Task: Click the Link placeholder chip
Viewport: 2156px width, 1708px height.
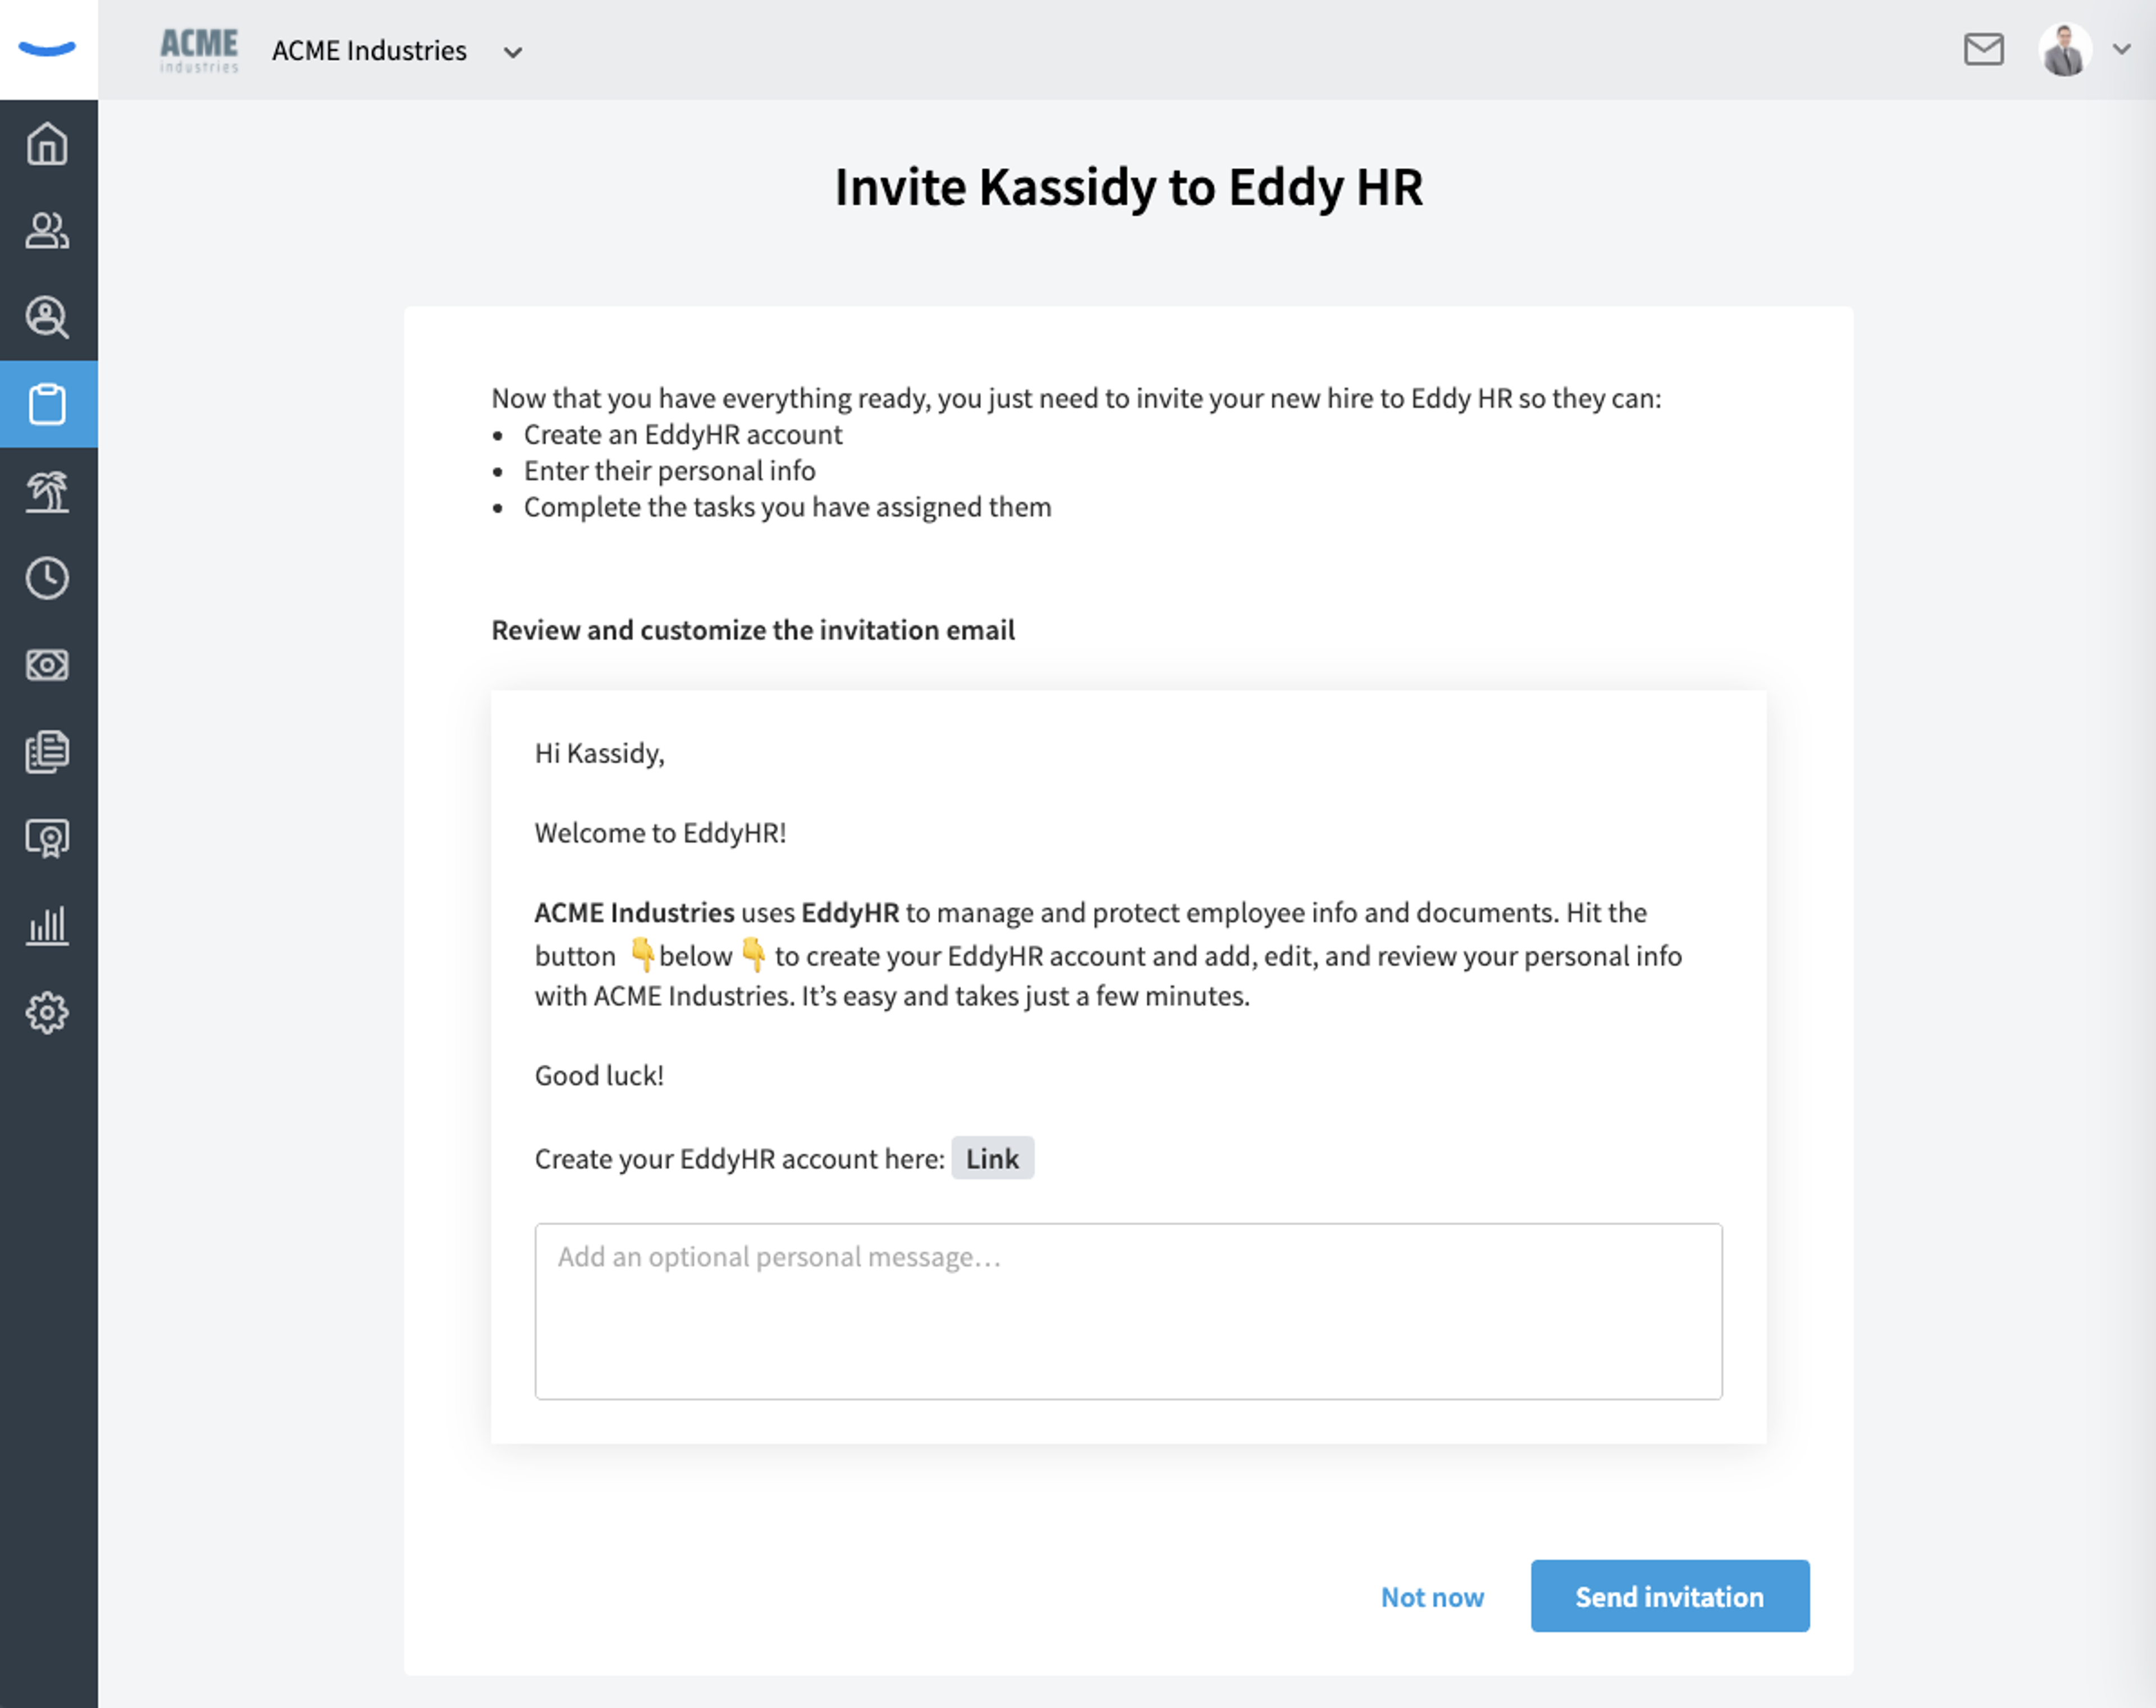Action: pos(992,1157)
